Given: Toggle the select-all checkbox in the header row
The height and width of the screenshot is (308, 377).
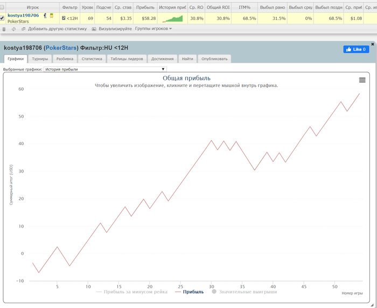Looking at the screenshot, I should (2, 7).
